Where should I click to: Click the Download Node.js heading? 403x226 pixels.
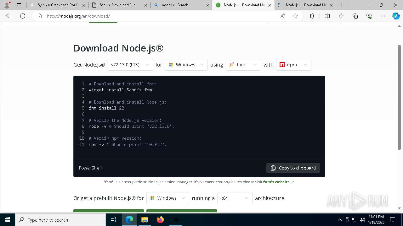pos(118,48)
